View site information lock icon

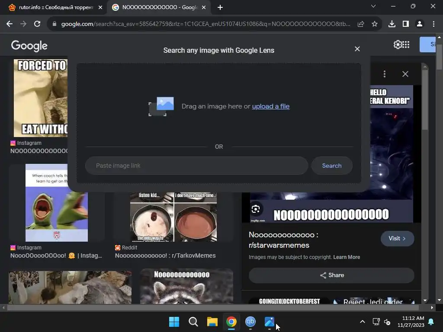coord(55,24)
